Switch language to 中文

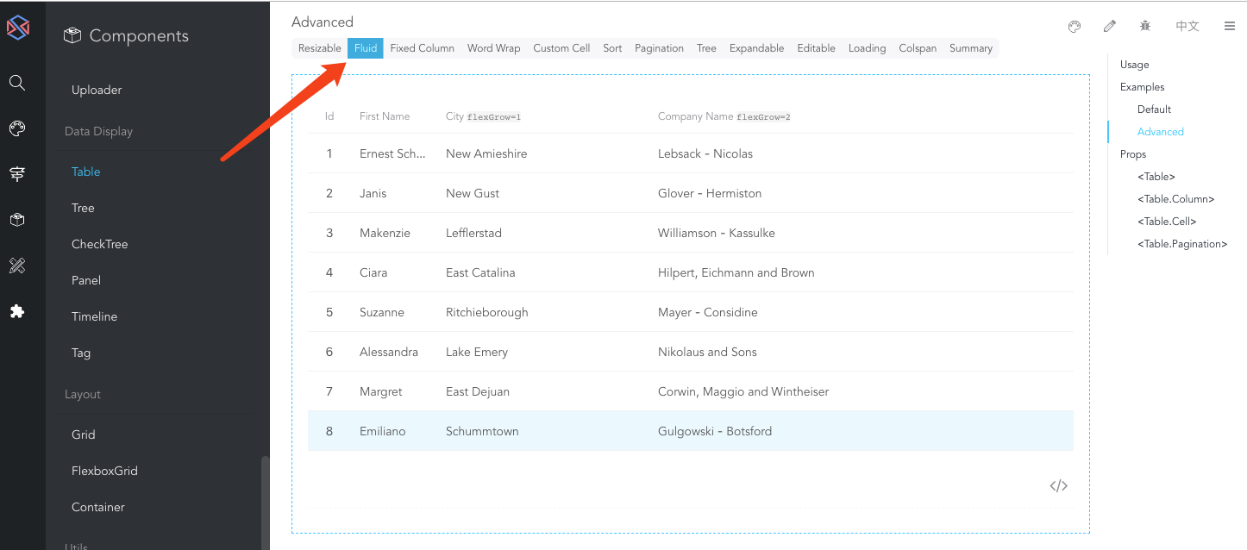pyautogui.click(x=1187, y=26)
